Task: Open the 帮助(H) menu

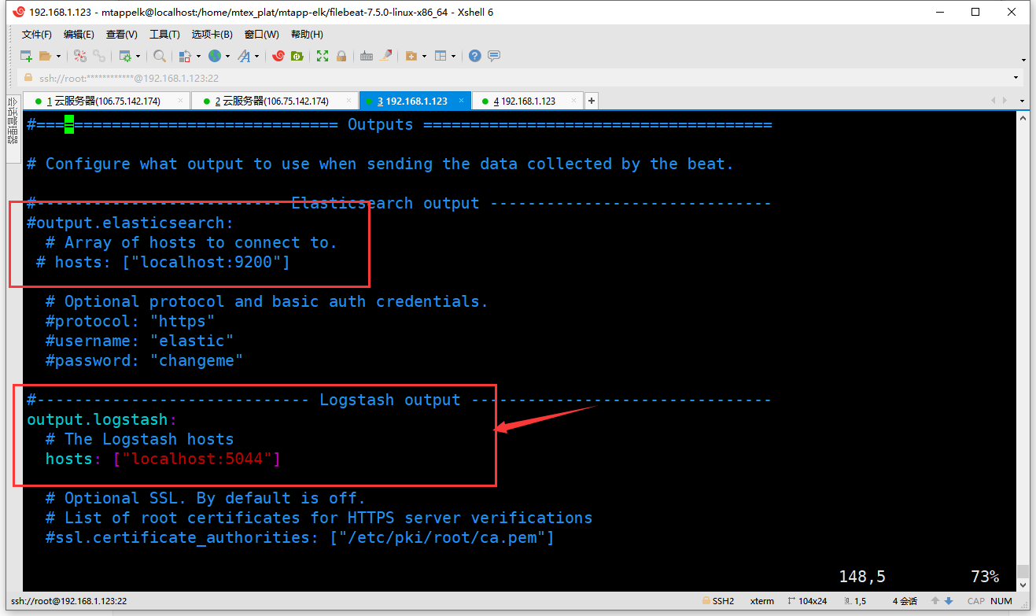Action: pos(307,35)
